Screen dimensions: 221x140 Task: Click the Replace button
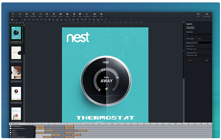(190, 60)
